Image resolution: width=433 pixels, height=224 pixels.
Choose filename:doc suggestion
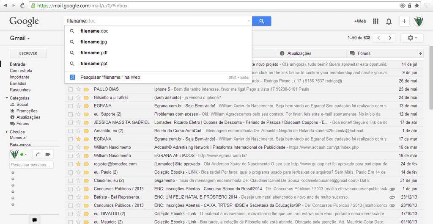click(x=158, y=31)
